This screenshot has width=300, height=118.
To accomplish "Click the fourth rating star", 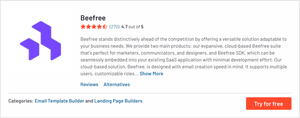I will [x=99, y=27].
